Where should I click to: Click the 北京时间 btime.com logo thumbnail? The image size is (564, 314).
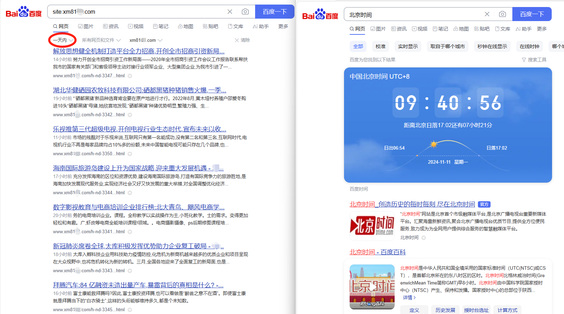372,226
